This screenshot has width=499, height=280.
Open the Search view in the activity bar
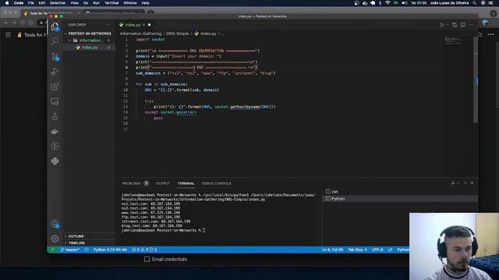coord(55,41)
